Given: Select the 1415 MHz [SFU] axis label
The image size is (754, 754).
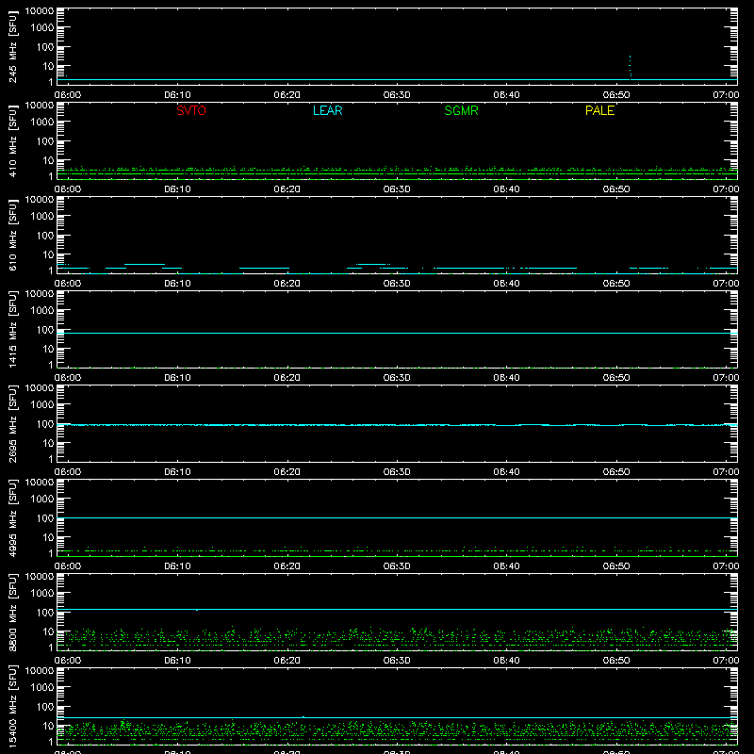Looking at the screenshot, I should click(13, 330).
